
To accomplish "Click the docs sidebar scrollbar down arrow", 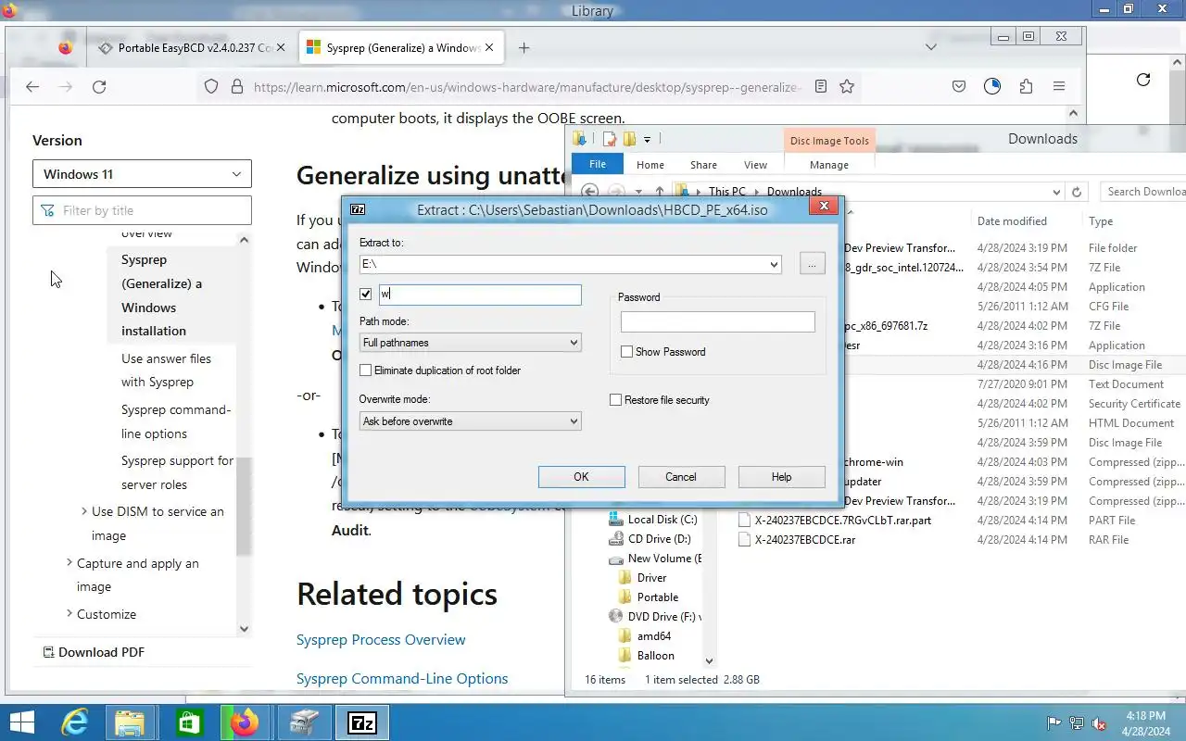I will point(244,629).
